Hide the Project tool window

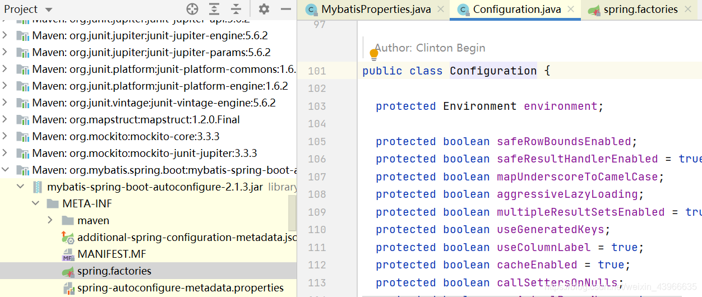(x=286, y=9)
